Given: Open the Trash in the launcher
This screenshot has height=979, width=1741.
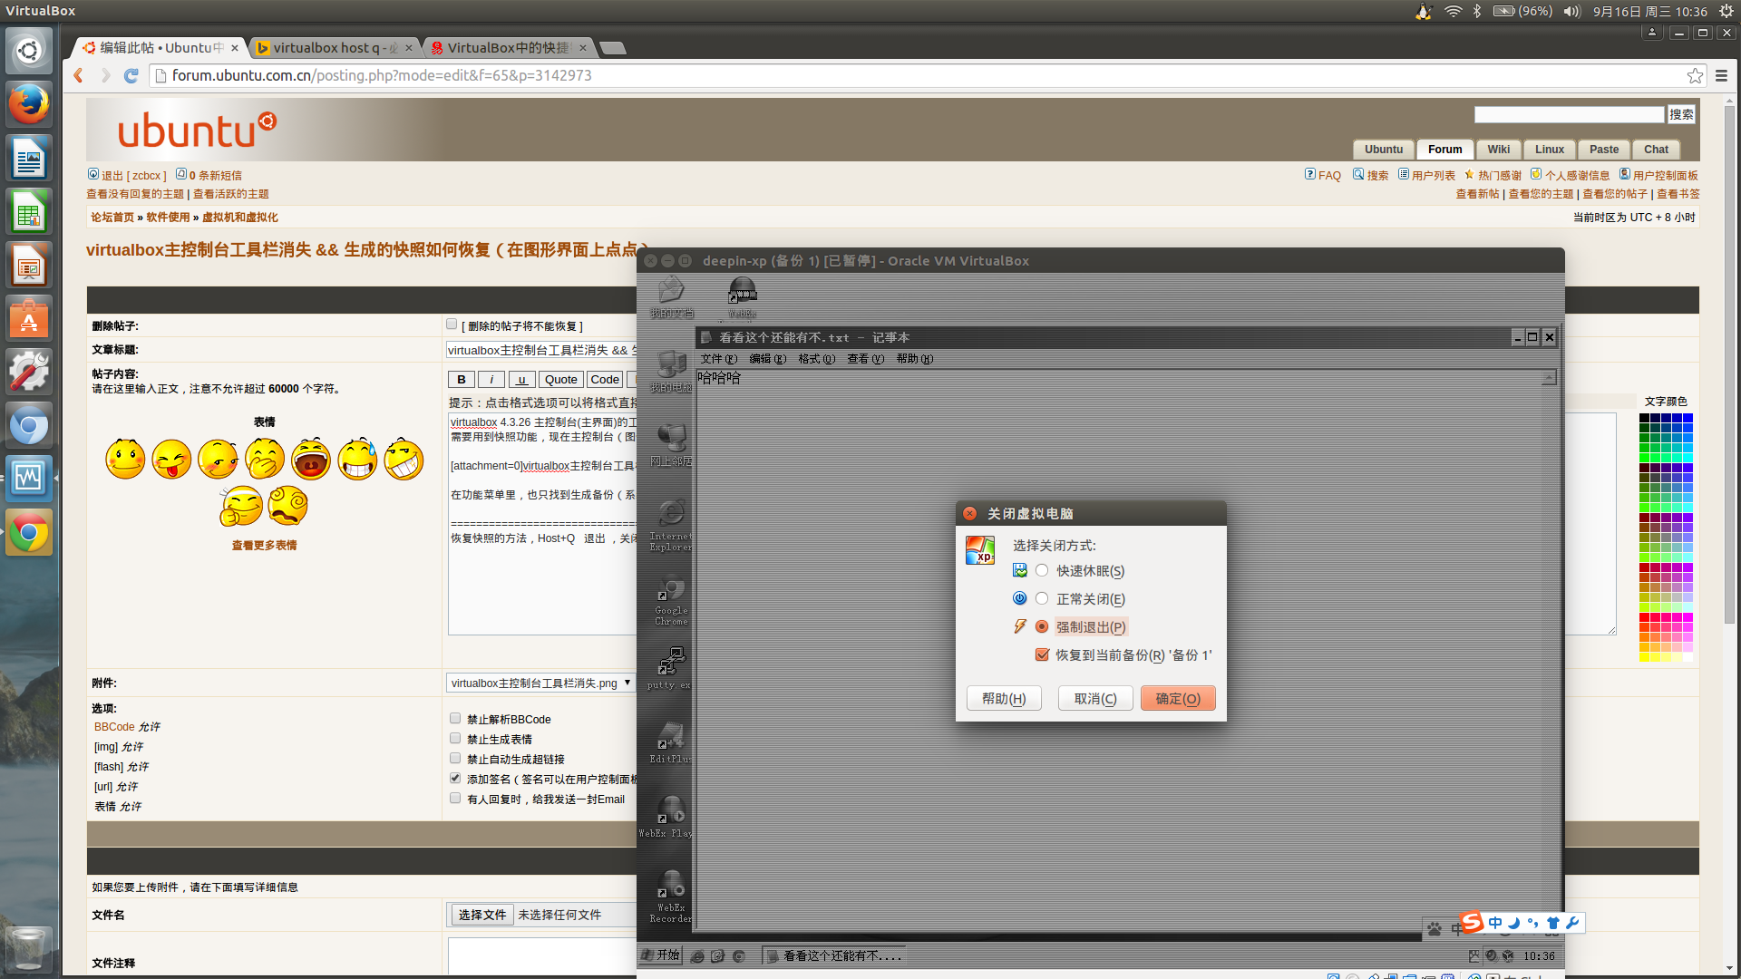Looking at the screenshot, I should point(29,948).
